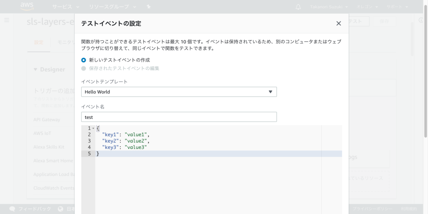Open the サービス services menu
Image resolution: width=428 pixels, height=214 pixels.
[x=66, y=7]
